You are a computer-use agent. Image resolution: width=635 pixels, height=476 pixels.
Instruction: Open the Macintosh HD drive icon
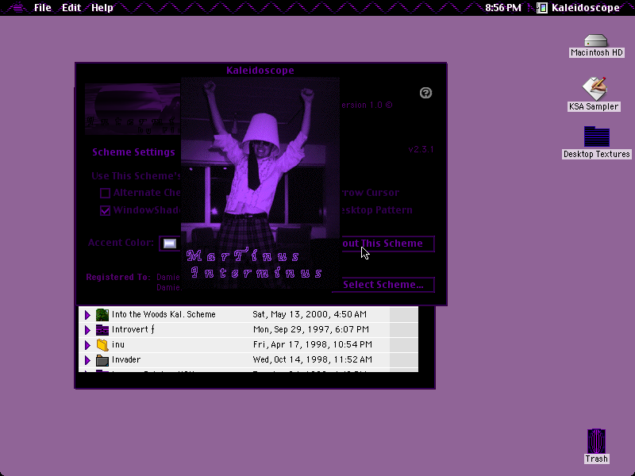click(596, 40)
